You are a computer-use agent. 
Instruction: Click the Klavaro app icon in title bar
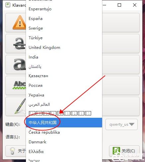coord(8,5)
